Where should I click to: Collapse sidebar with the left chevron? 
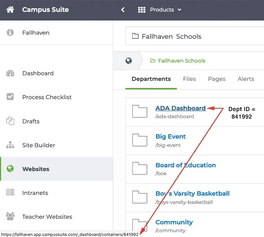click(x=123, y=10)
